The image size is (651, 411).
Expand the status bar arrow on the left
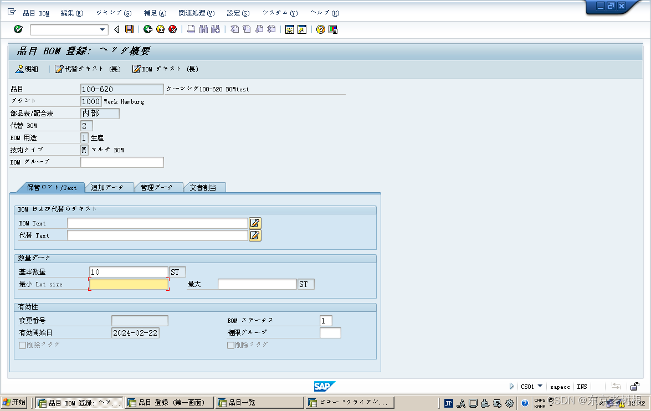coord(511,387)
